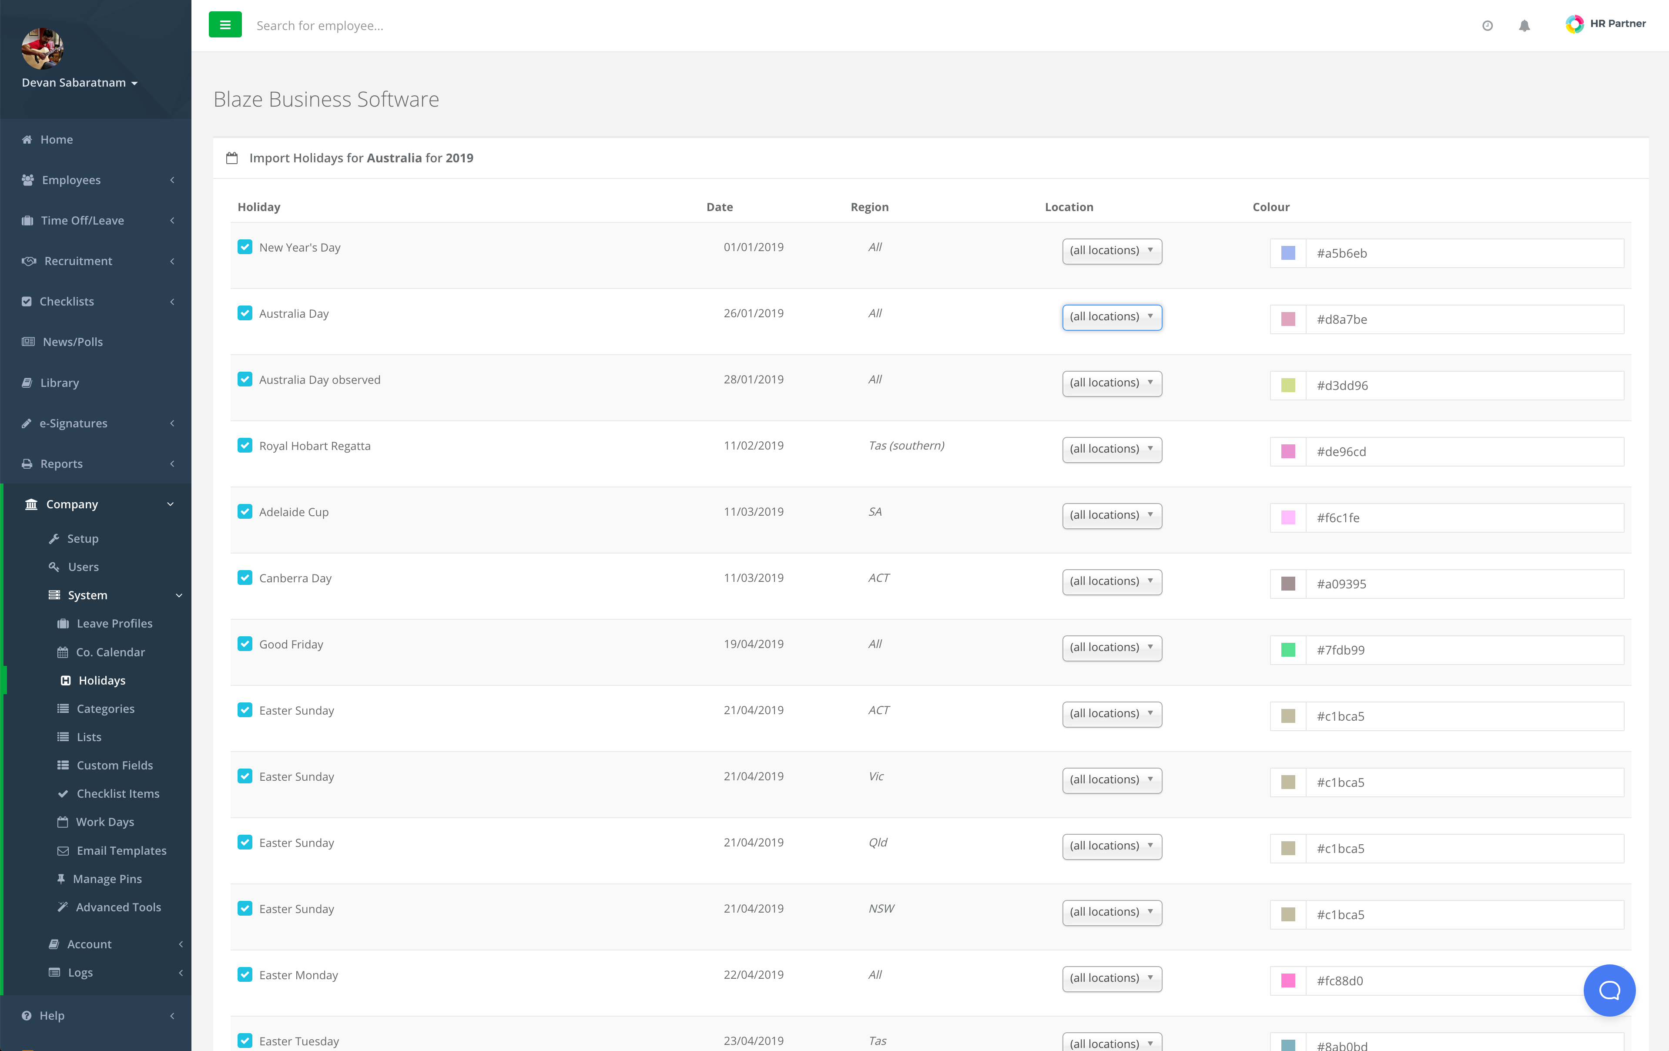Click the Co. Calendar icon in sidebar
The image size is (1669, 1051).
(62, 652)
